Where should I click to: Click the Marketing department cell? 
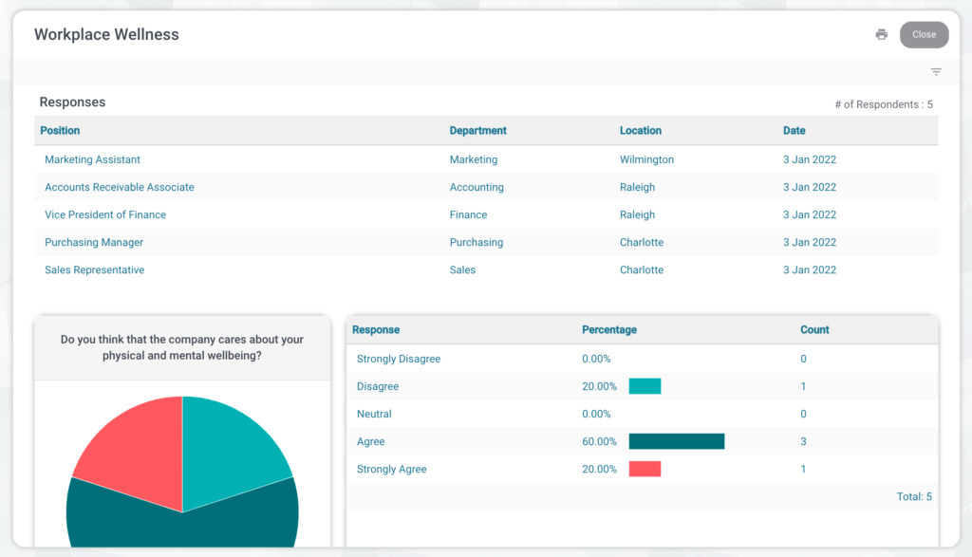pyautogui.click(x=474, y=159)
